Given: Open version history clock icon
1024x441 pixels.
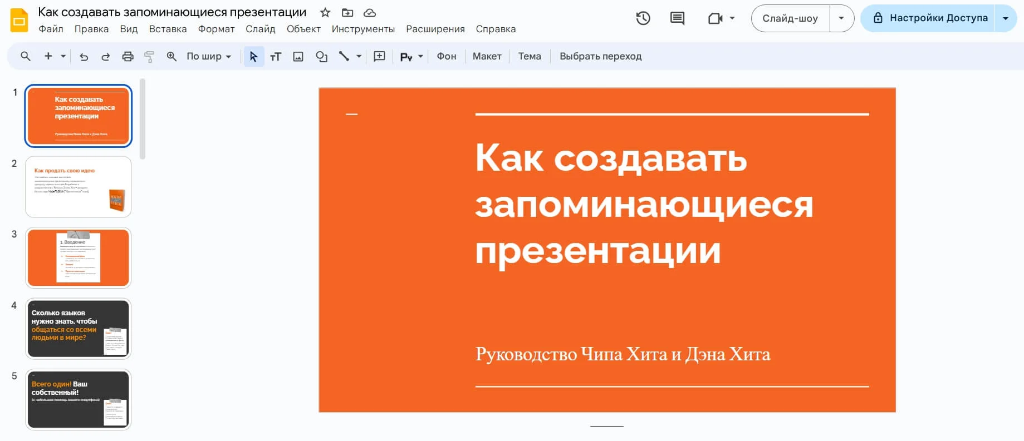Looking at the screenshot, I should click(x=643, y=18).
